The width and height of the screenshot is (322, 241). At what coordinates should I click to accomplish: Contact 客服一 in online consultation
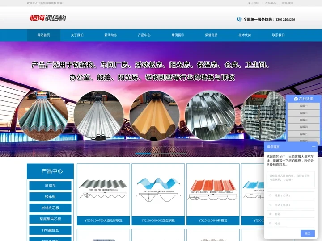(304, 106)
